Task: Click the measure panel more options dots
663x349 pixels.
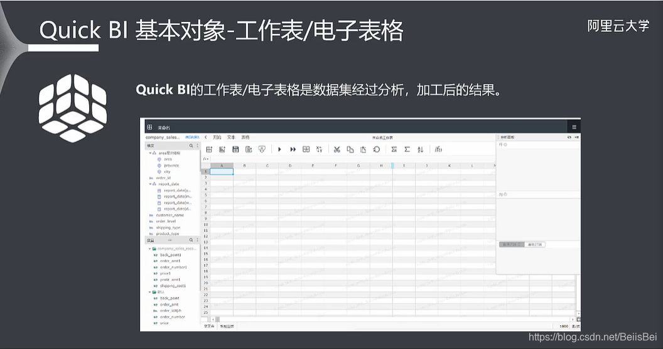Action: 197,240
